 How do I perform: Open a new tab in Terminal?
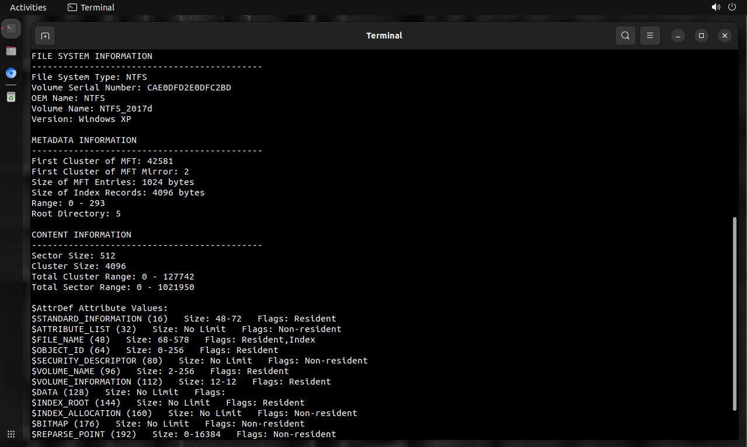point(45,36)
